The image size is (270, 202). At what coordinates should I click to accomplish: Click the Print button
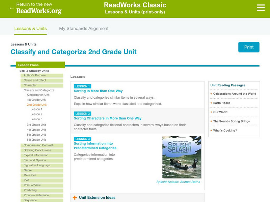tap(249, 47)
